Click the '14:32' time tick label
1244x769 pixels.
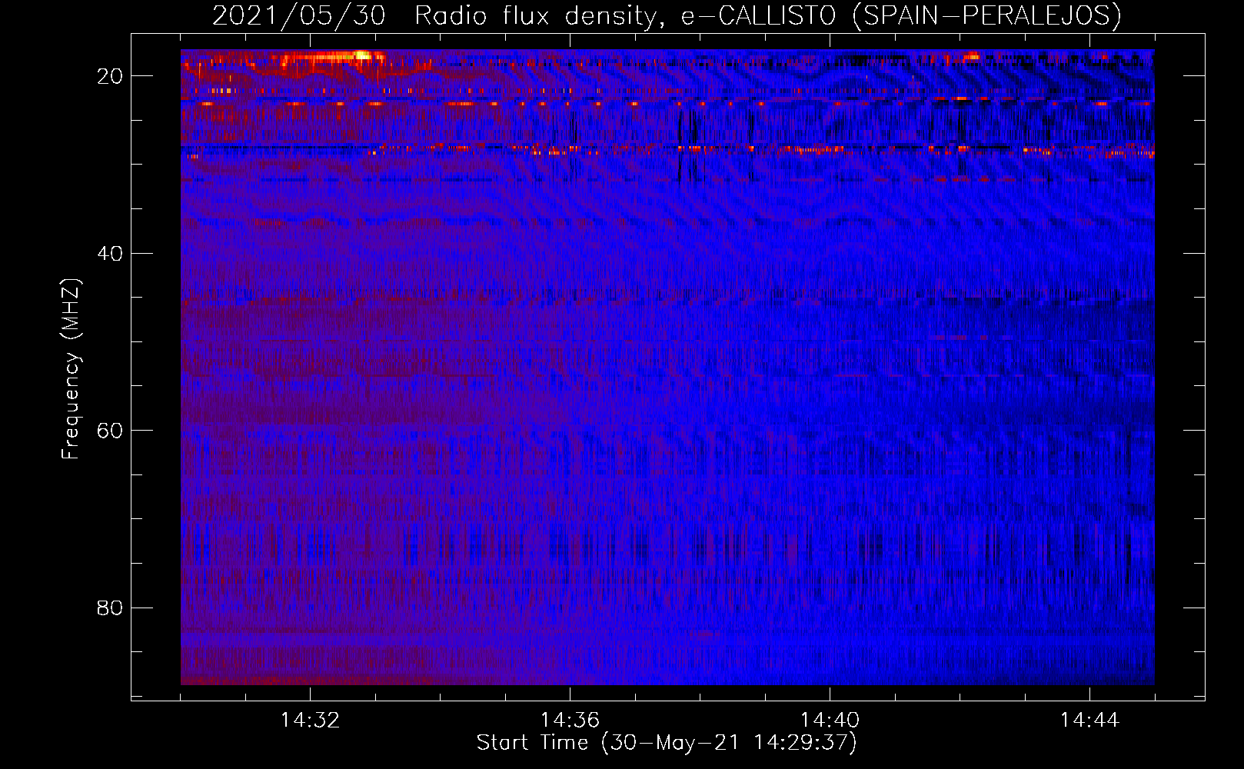310,721
